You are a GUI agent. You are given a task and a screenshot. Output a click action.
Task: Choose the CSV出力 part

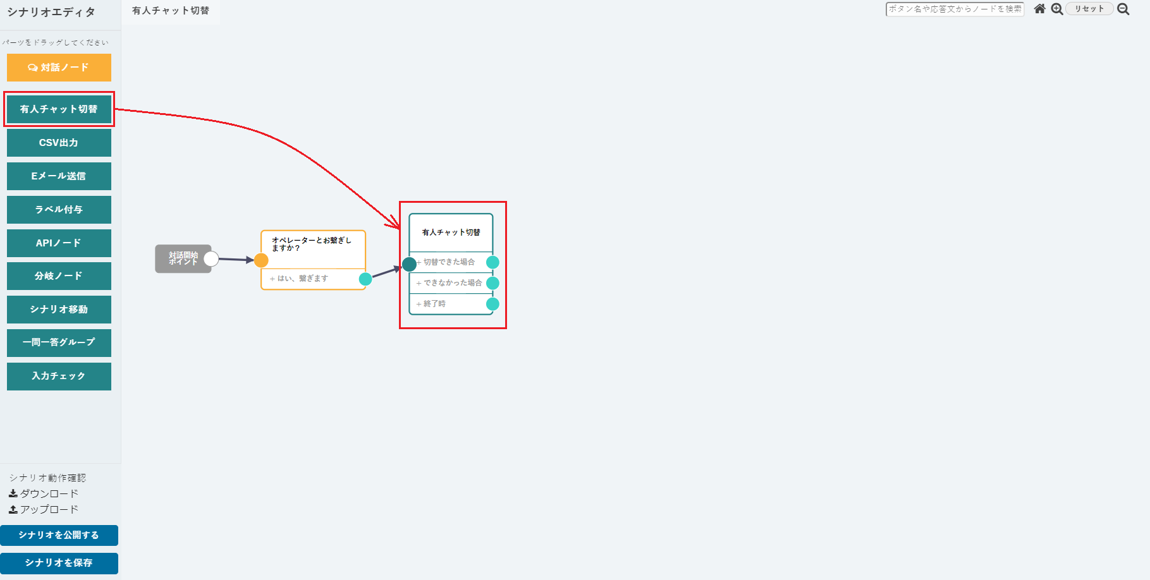(x=59, y=143)
